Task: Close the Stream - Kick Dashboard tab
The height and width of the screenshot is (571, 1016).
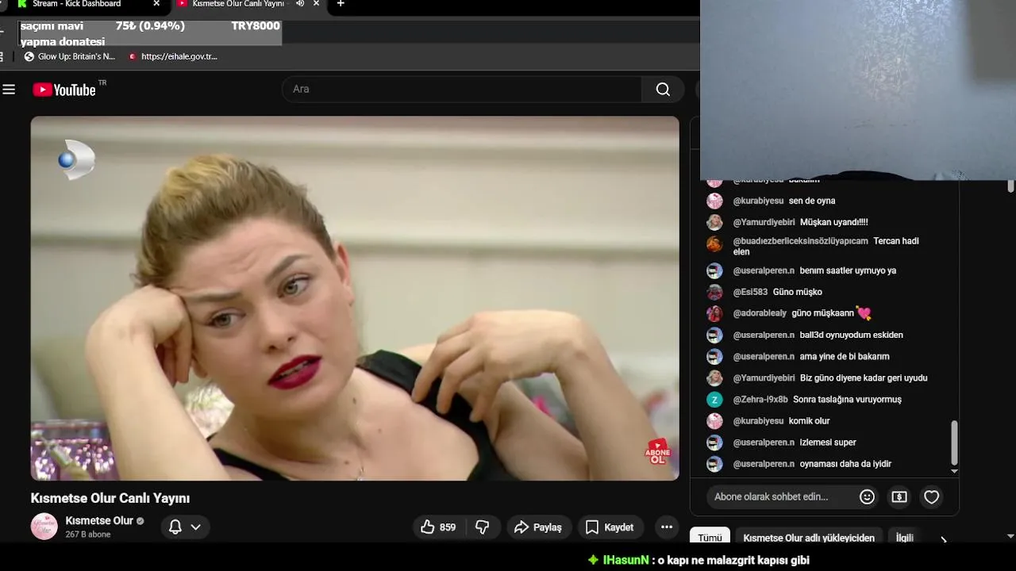Action: 156,4
